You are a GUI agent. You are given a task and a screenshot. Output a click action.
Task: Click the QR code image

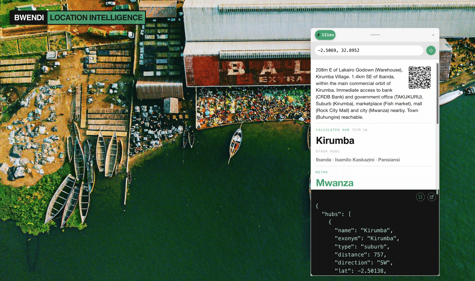(419, 78)
